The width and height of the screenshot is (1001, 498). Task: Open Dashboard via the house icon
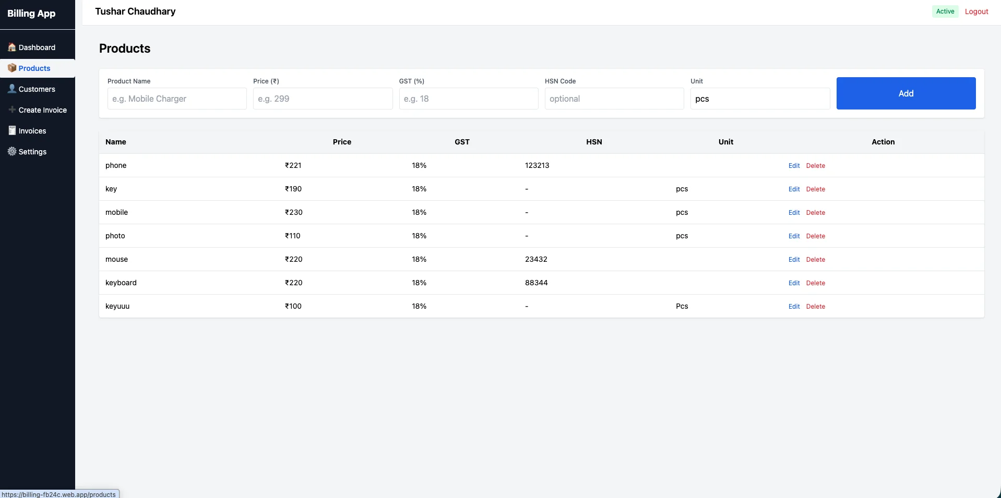(x=12, y=47)
